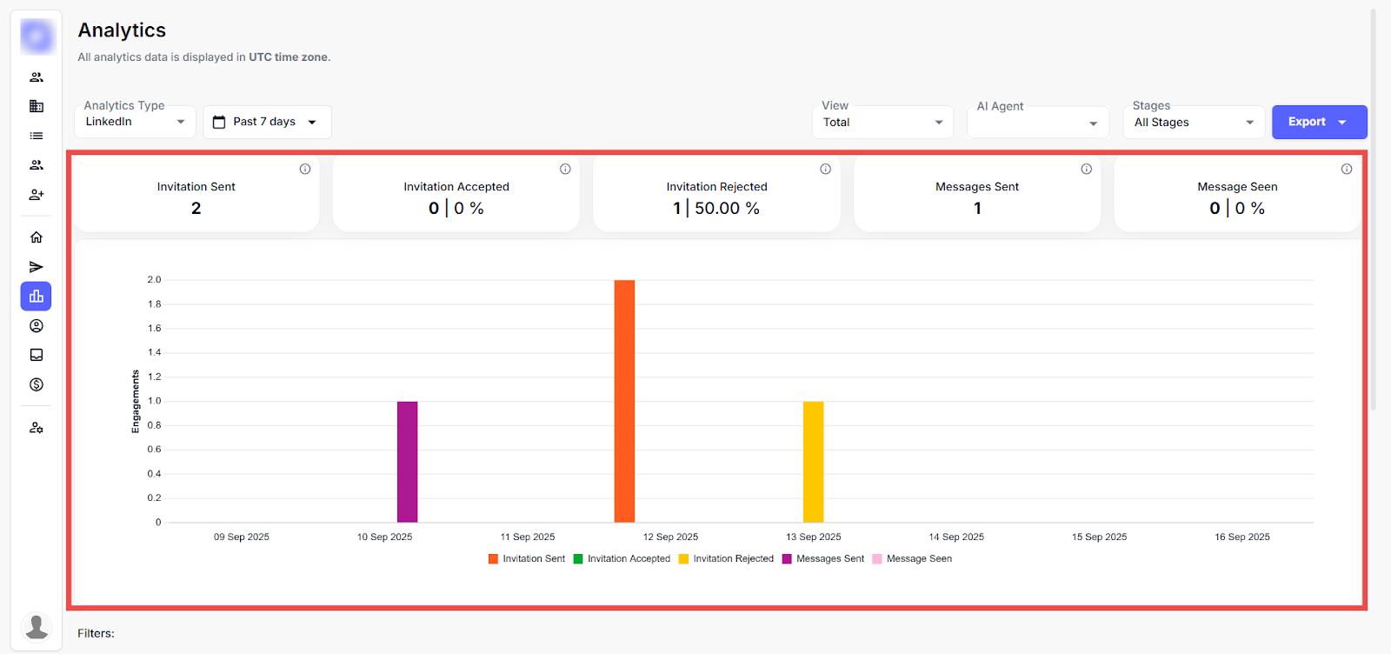Open the All Stages dropdown
The width and height of the screenshot is (1391, 654).
coord(1194,123)
